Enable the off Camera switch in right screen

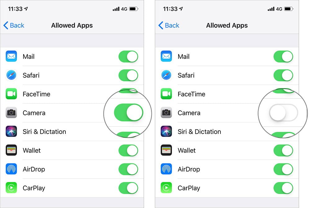(x=284, y=112)
